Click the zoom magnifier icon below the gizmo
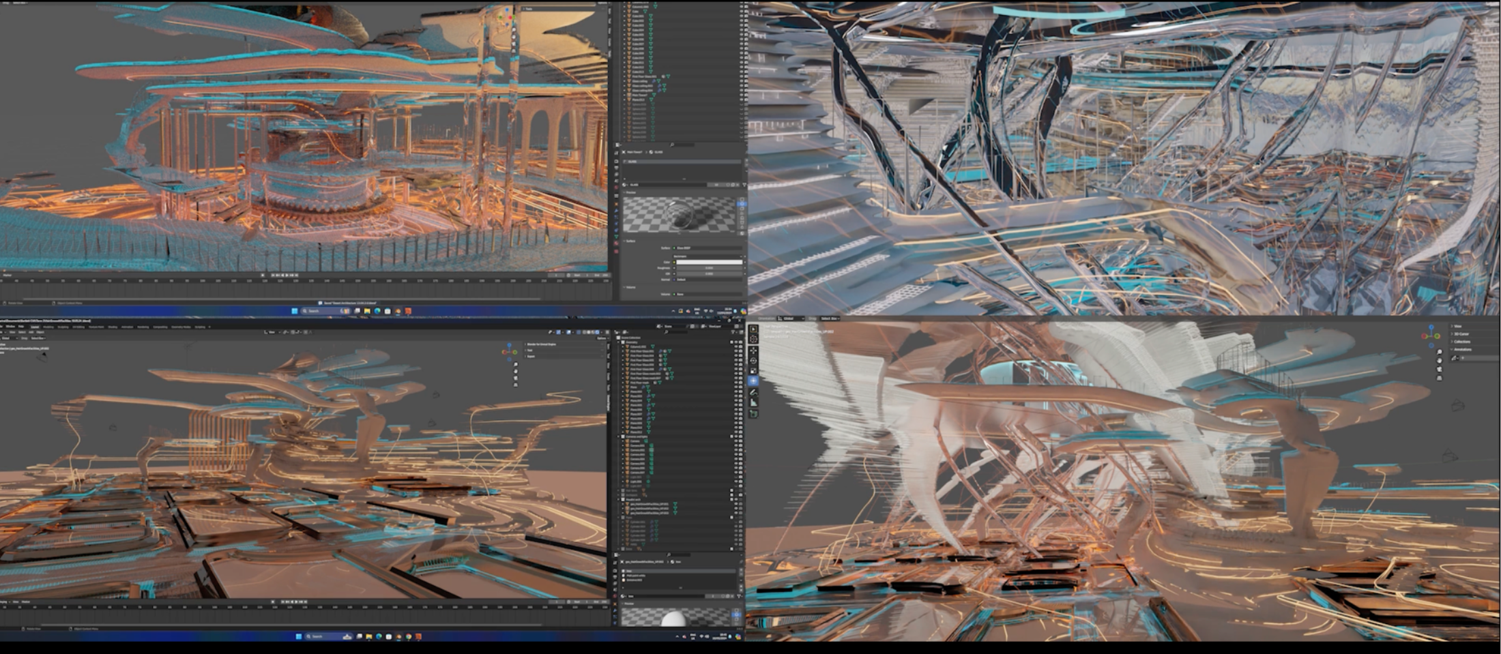This screenshot has width=1501, height=654. [1439, 352]
